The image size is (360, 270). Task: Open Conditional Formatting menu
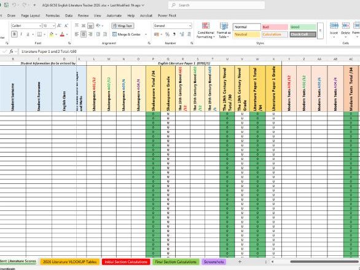point(206,30)
